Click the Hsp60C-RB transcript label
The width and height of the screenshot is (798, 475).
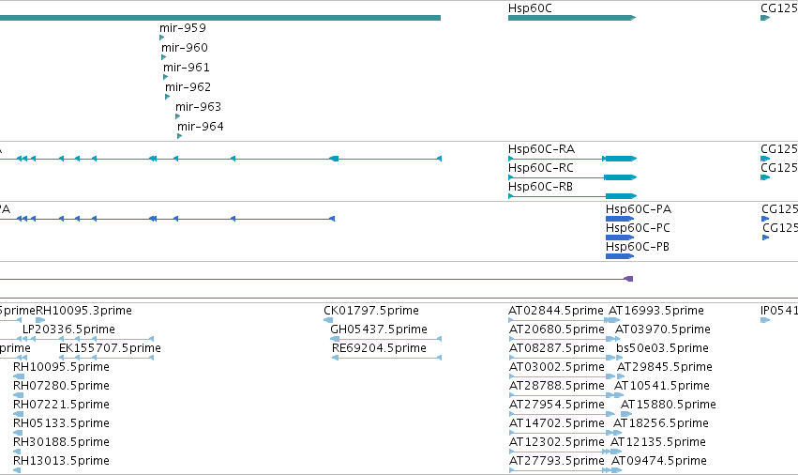tap(540, 187)
